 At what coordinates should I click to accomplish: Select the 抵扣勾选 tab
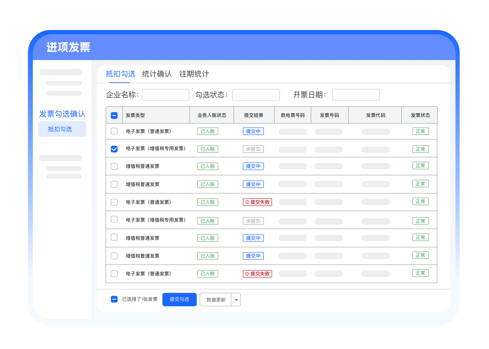point(120,74)
